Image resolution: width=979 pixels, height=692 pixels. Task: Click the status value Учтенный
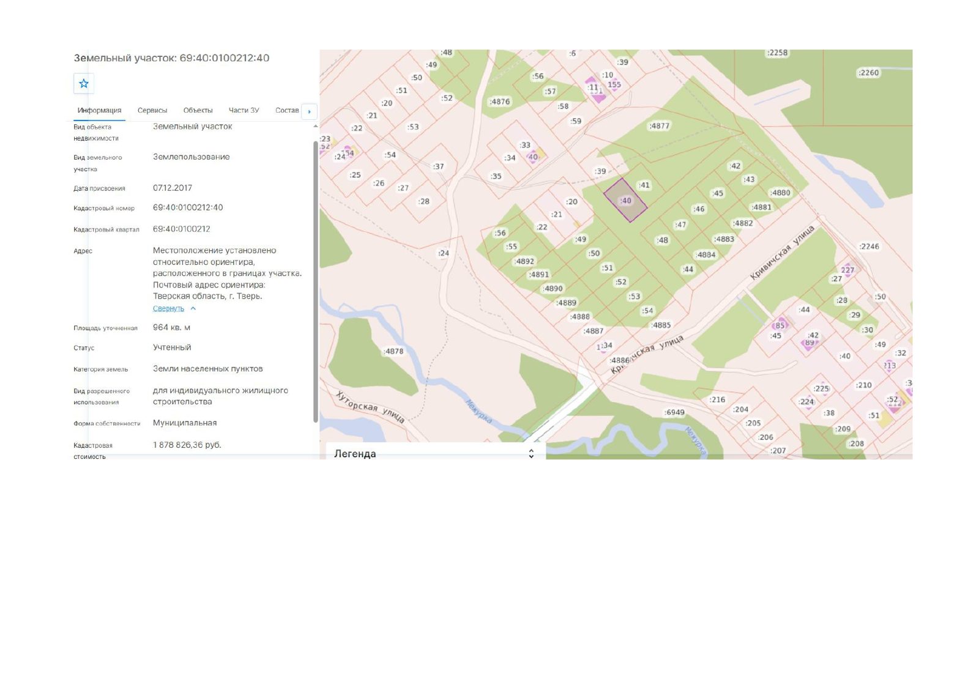coord(172,347)
